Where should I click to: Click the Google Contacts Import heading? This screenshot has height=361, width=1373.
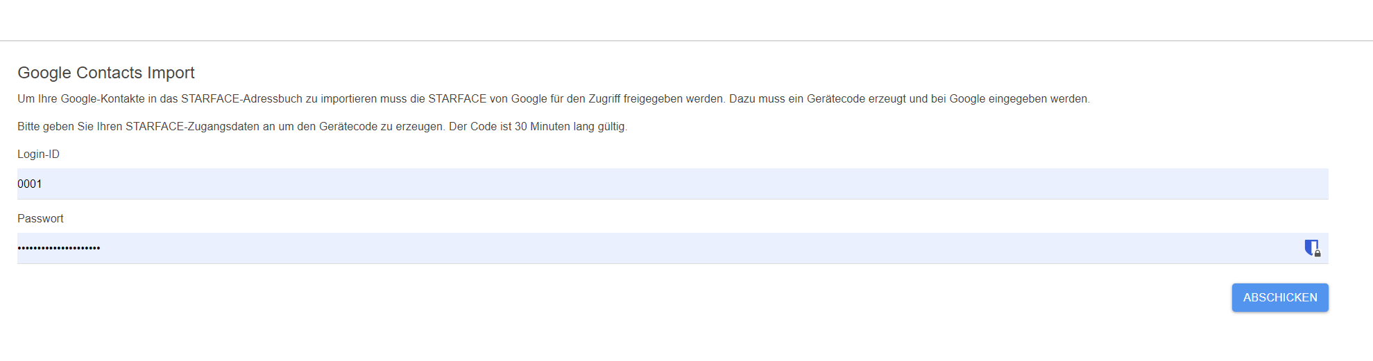(106, 73)
